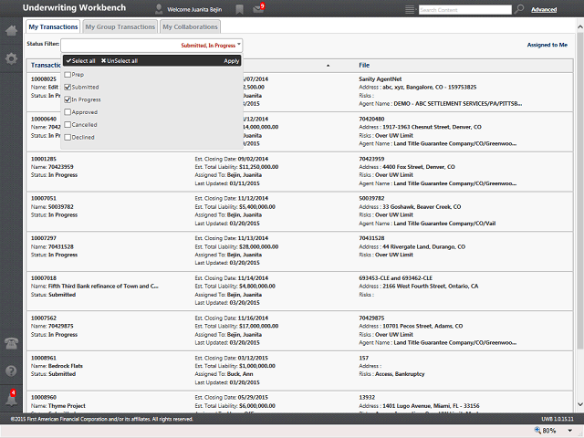The image size is (584, 438).
Task: Select file name Sanity AgentNet
Action: [381, 79]
